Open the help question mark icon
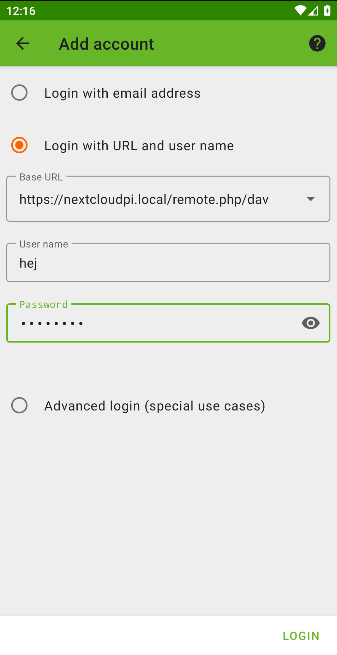This screenshot has height=655, width=337. click(x=317, y=44)
